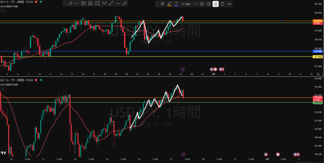Change the text color with the T swatch

point(176,4)
